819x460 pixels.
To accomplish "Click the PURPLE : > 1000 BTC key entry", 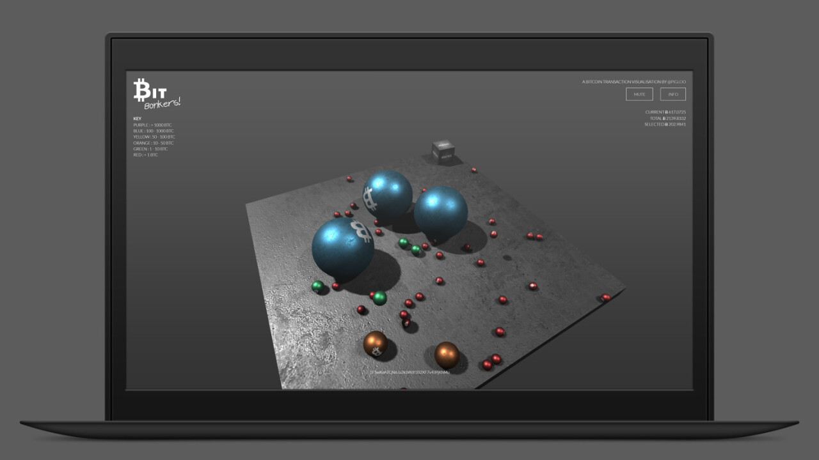I will tap(152, 125).
